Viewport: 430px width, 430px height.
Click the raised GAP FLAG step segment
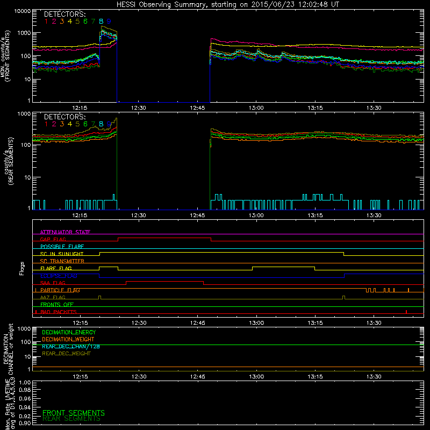click(164, 238)
